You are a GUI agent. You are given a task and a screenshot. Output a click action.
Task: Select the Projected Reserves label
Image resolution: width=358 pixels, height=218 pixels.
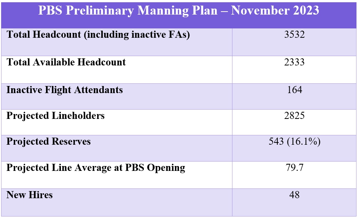pyautogui.click(x=49, y=142)
